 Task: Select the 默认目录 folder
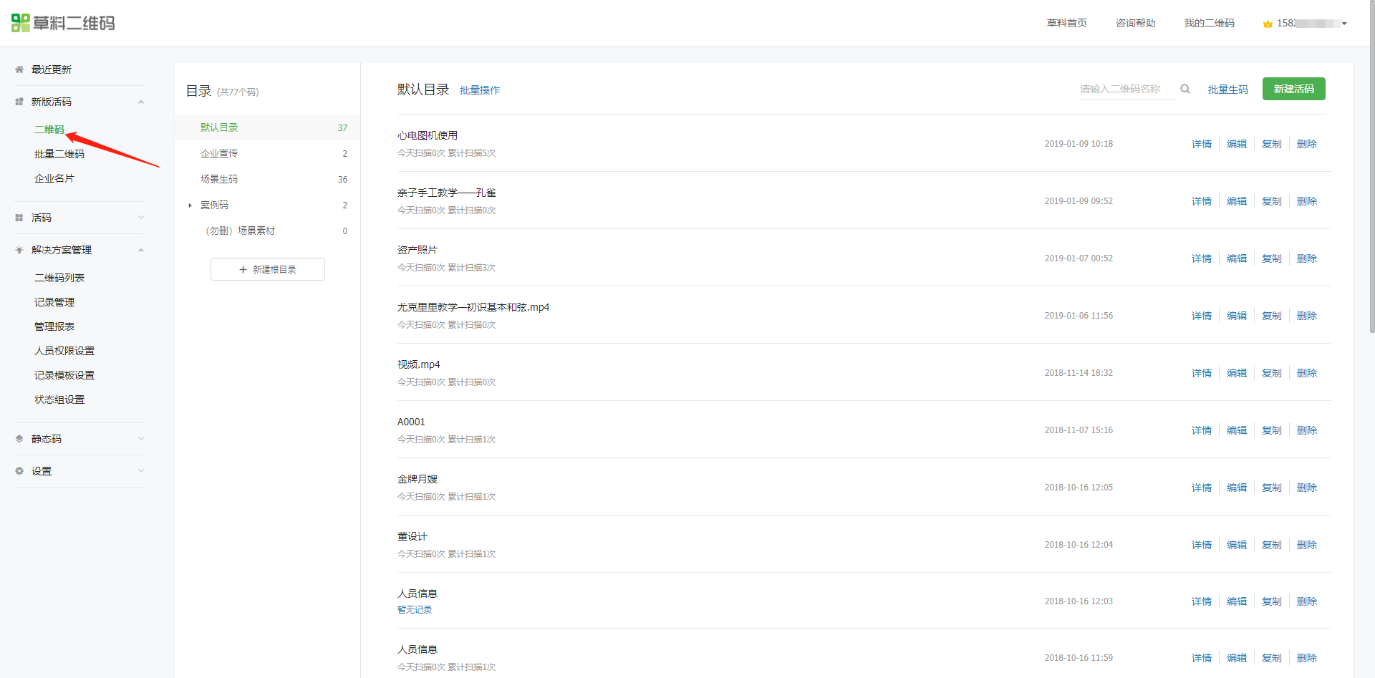(x=267, y=127)
